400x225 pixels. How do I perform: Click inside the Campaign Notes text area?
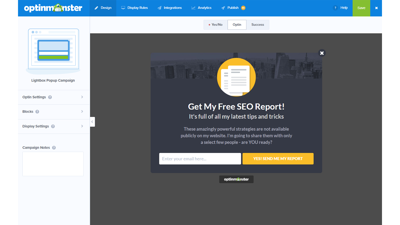pyautogui.click(x=53, y=164)
